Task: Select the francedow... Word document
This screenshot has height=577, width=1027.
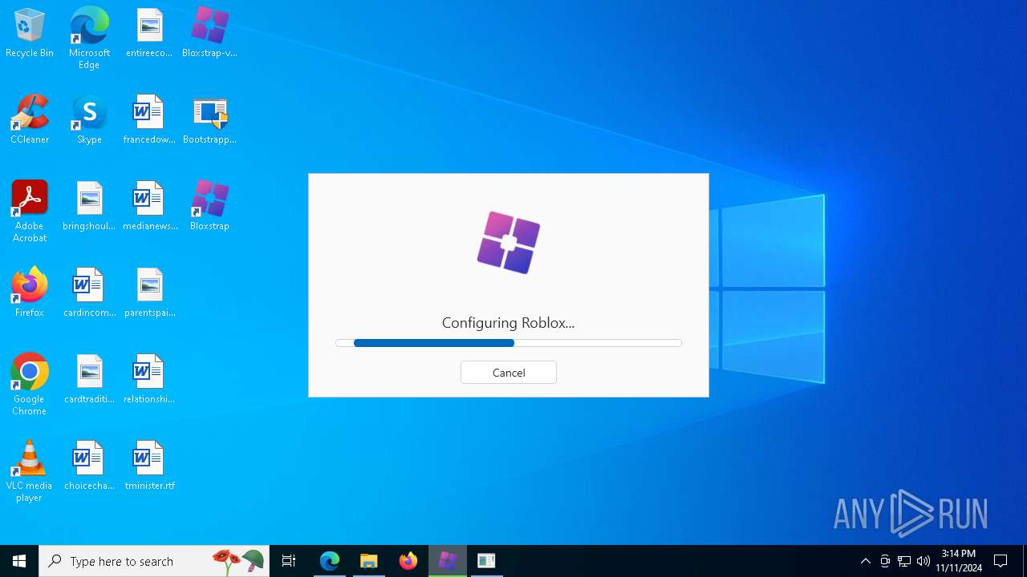Action: [149, 119]
